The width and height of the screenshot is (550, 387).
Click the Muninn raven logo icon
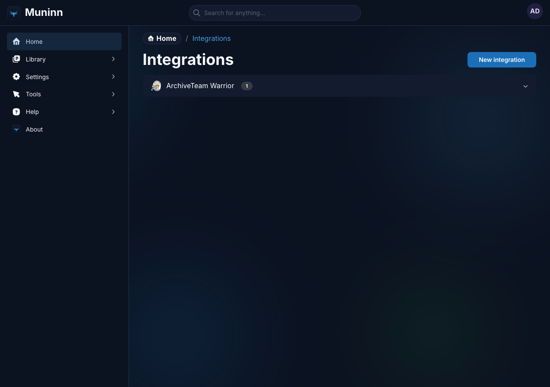pyautogui.click(x=14, y=13)
